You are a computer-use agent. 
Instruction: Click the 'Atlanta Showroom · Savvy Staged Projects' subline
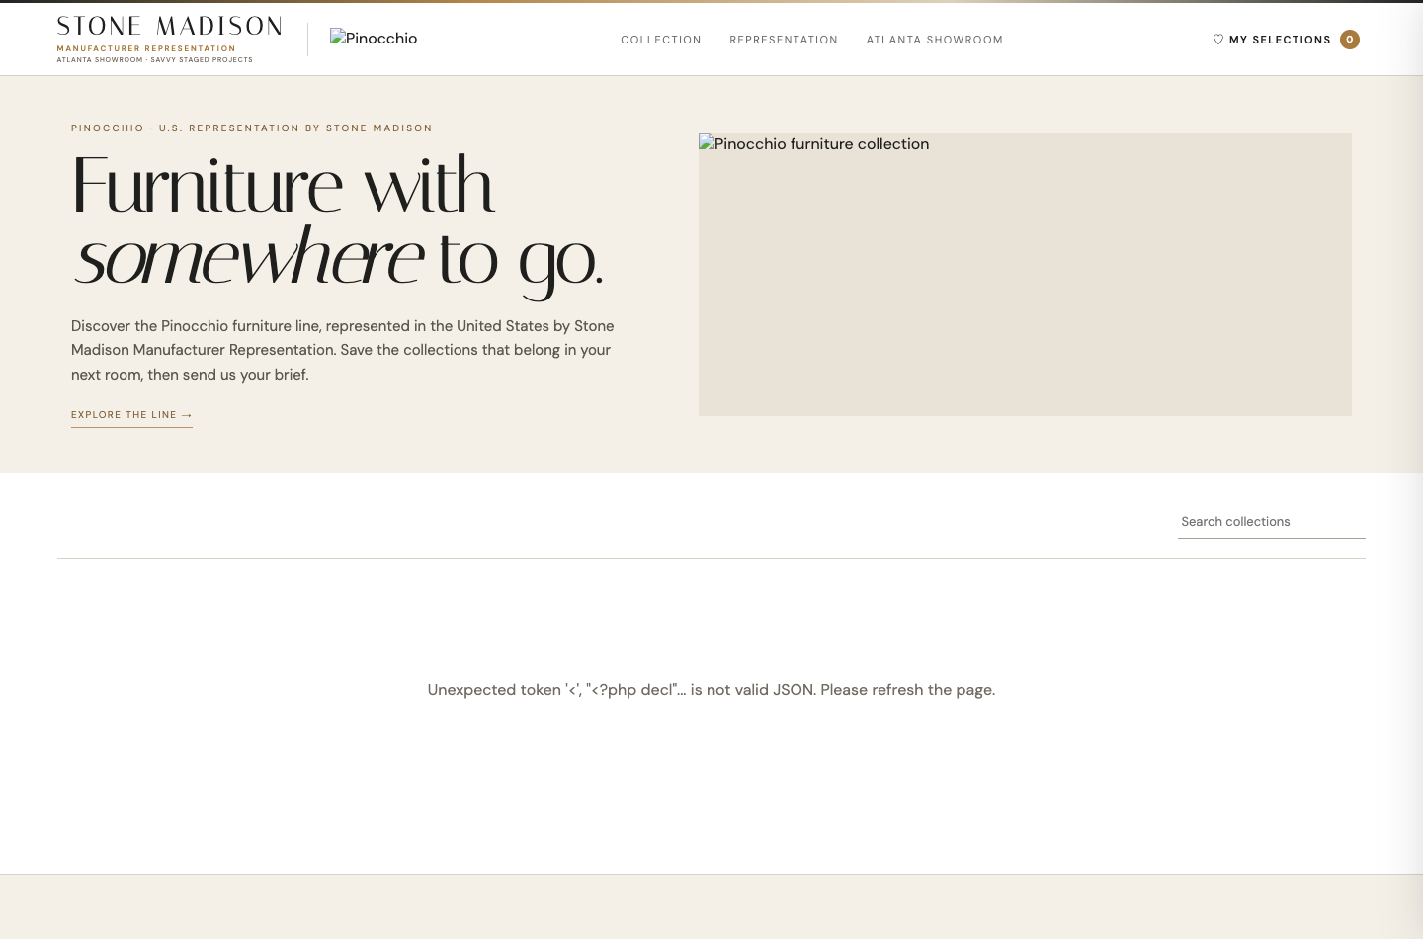(x=155, y=60)
